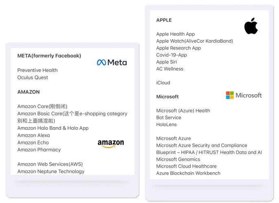The width and height of the screenshot is (279, 203).
Task: Open Amazon Halo Band & Halo App
Action: [53, 128]
